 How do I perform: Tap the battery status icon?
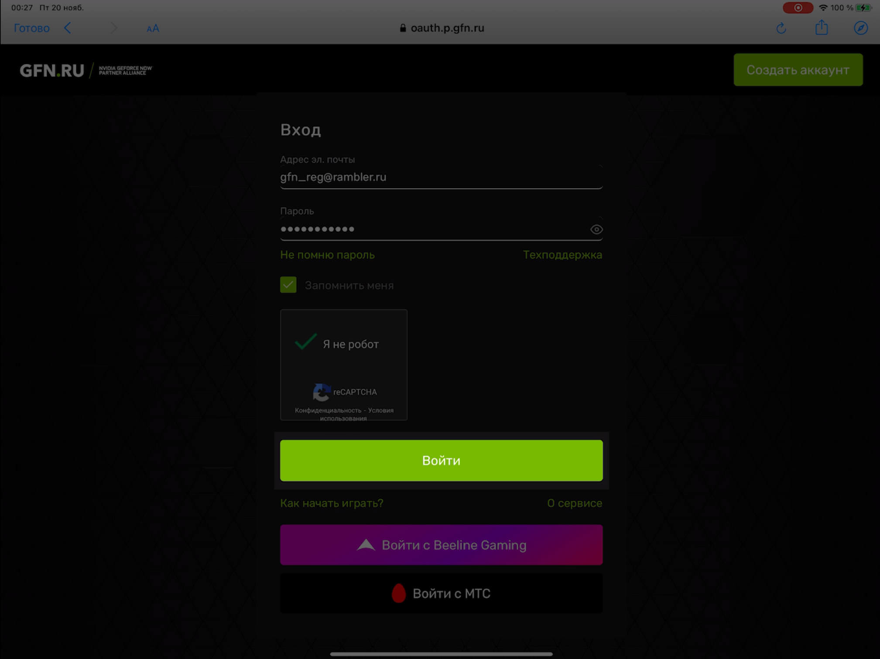point(863,7)
